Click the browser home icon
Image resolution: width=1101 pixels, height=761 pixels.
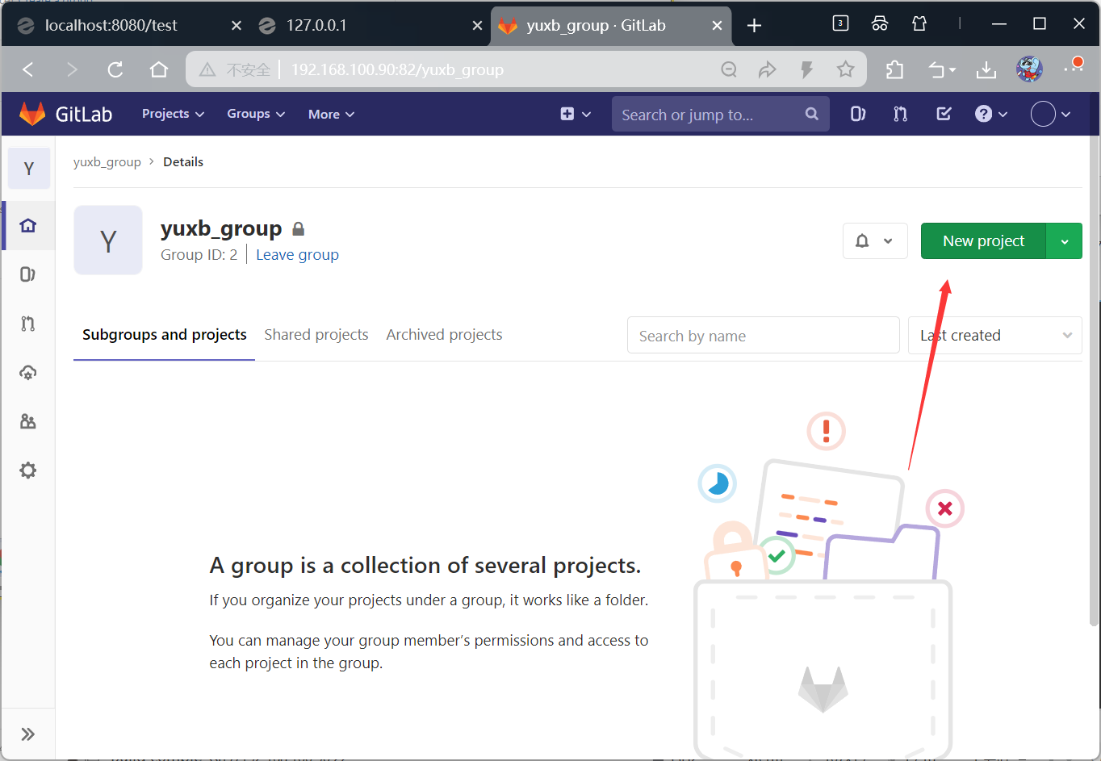159,69
